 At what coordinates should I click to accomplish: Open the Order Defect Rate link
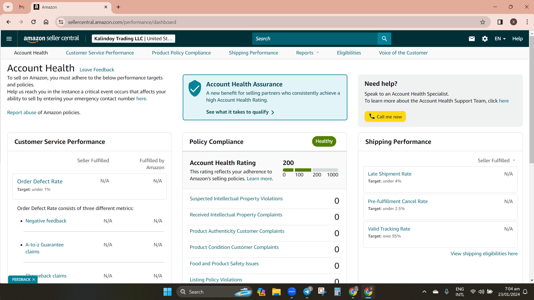tap(40, 181)
